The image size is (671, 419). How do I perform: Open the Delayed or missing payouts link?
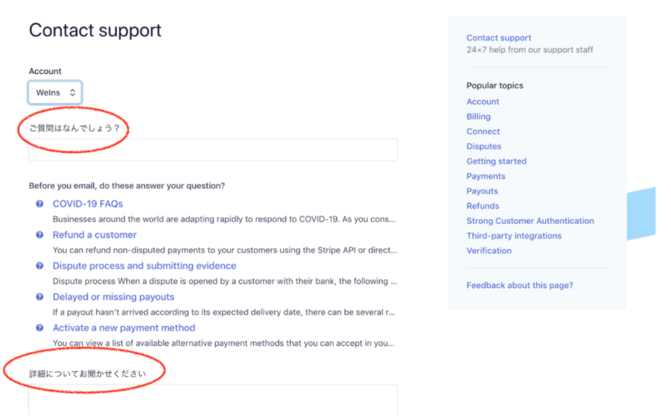(x=113, y=297)
